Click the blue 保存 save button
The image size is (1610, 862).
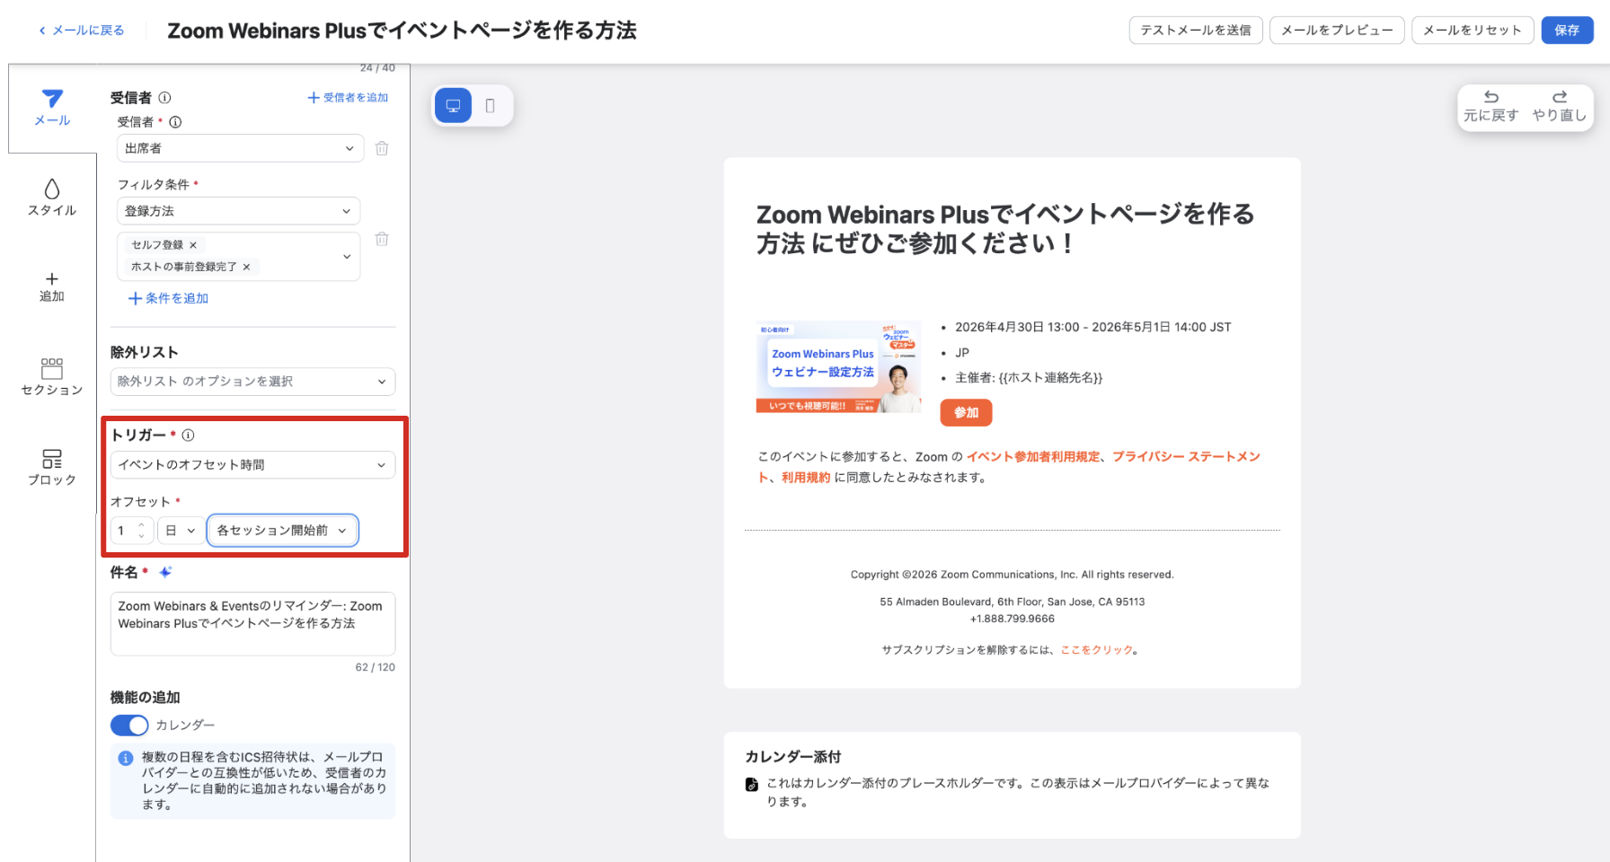[x=1567, y=31]
